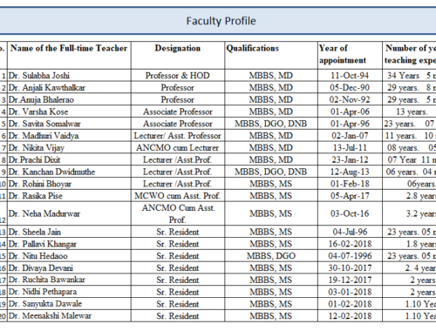Click the 12-02-2018 date for Dr. Meenakshi Malewar
The width and height of the screenshot is (436, 331).
350,316
